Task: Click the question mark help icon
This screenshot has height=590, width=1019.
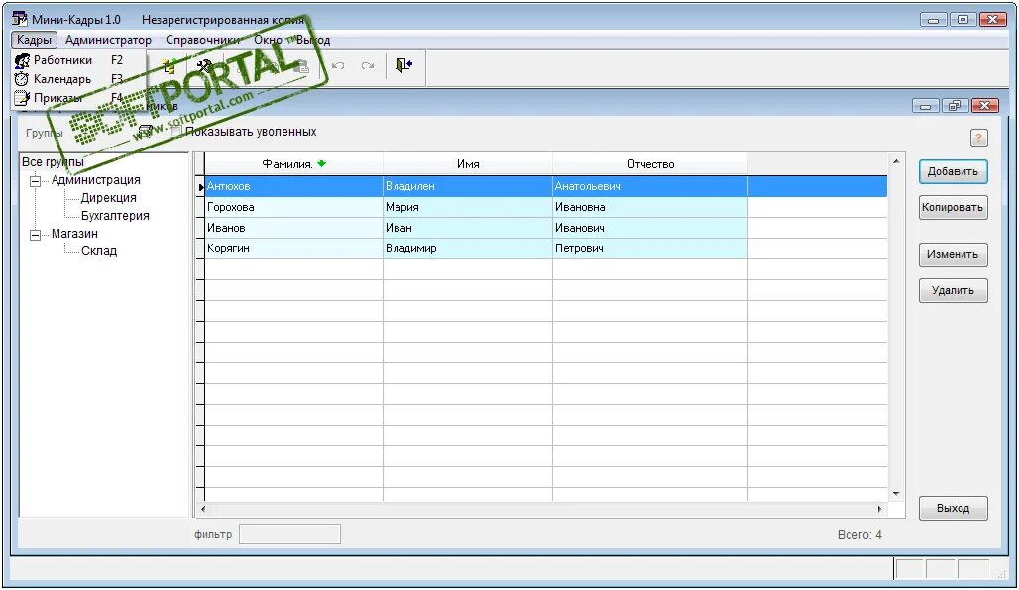Action: [978, 138]
